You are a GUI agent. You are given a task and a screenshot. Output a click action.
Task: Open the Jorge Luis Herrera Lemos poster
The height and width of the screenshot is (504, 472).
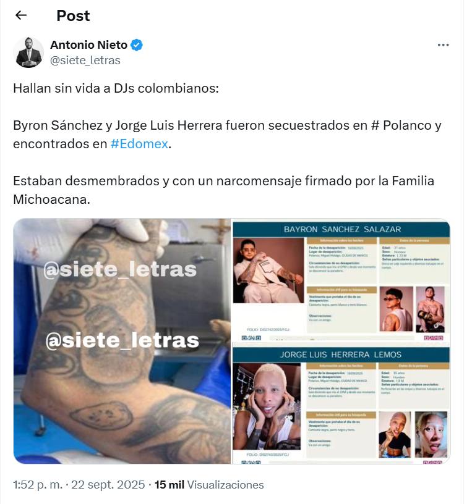pyautogui.click(x=341, y=403)
